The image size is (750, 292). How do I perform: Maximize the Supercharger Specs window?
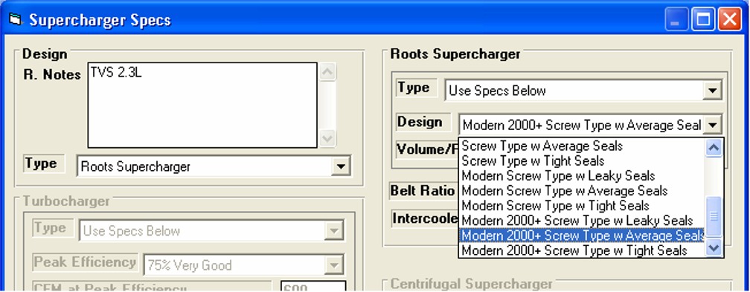pos(703,20)
